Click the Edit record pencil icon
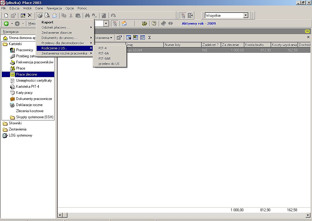The image size is (312, 221). click(x=23, y=16)
